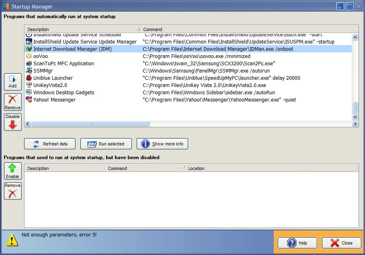
Task: Enable a disabled startup program
Action: tap(12, 171)
